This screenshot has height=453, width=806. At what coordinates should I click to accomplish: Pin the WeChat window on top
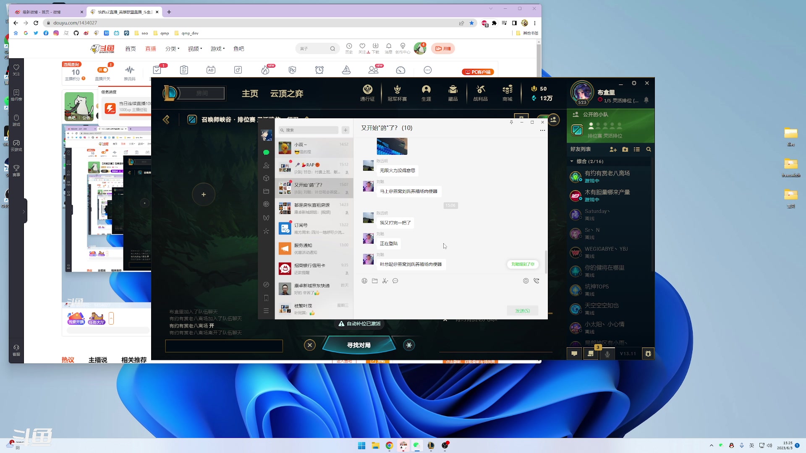[x=511, y=122]
